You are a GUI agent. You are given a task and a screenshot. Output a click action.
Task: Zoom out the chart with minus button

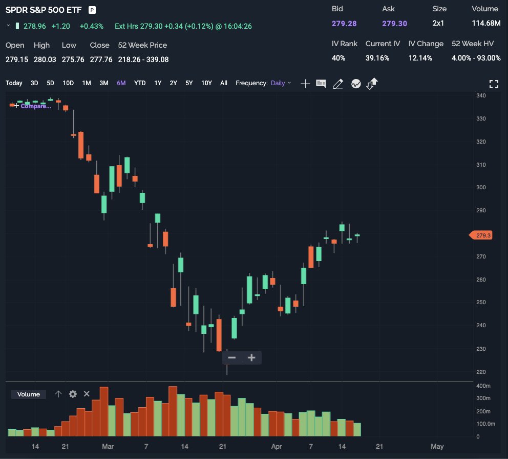pos(232,357)
